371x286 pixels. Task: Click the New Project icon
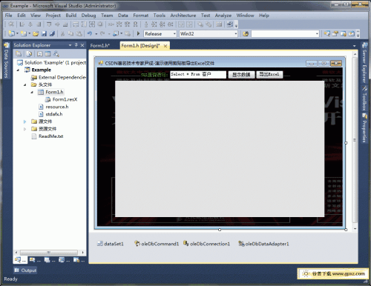click(11, 33)
